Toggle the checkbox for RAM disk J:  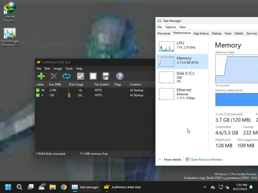point(38,95)
